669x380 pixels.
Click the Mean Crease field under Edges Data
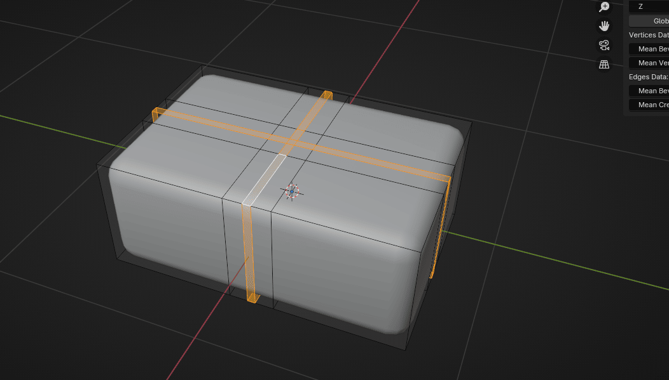click(x=649, y=105)
